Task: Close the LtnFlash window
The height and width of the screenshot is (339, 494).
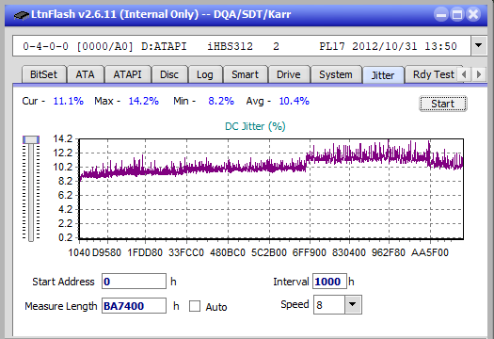Action: [473, 14]
